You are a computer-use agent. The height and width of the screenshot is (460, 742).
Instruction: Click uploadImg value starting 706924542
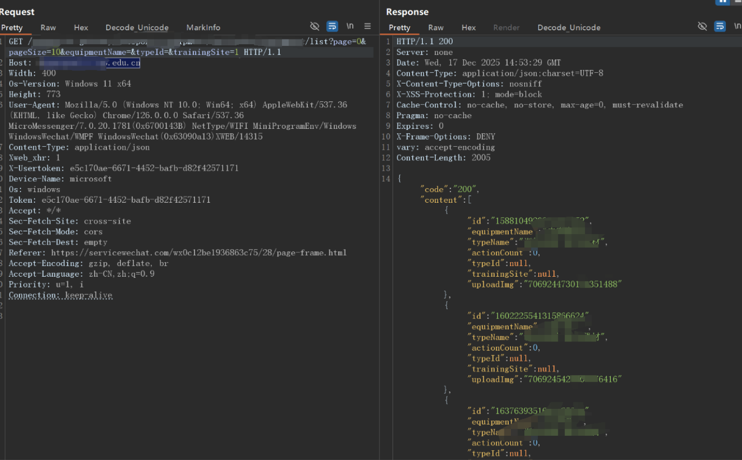572,380
